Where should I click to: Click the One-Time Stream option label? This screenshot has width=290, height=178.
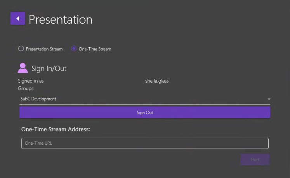(x=95, y=49)
